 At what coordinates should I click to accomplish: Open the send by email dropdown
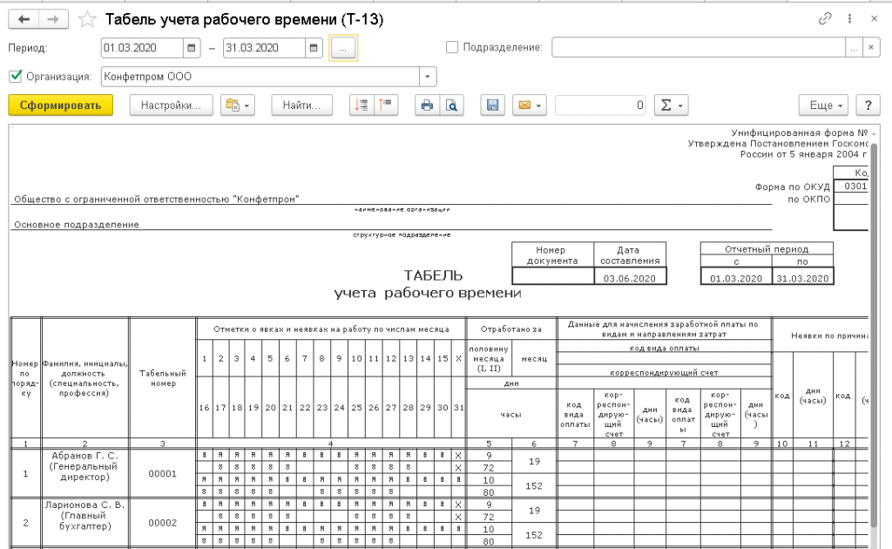click(x=530, y=105)
